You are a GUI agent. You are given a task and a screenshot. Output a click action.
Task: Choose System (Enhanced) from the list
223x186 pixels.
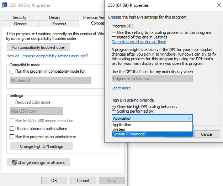click(129, 134)
